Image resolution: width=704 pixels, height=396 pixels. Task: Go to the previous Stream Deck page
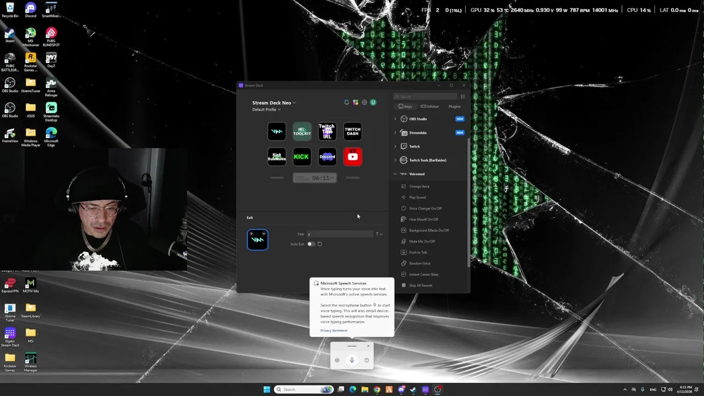[x=277, y=178]
